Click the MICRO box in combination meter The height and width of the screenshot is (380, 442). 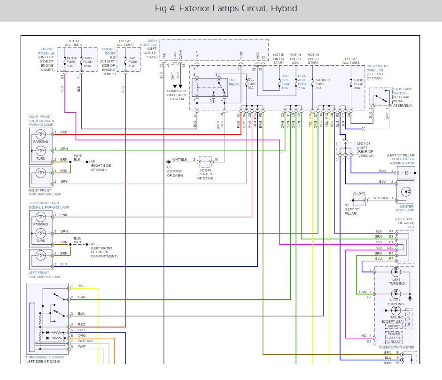[x=394, y=326]
